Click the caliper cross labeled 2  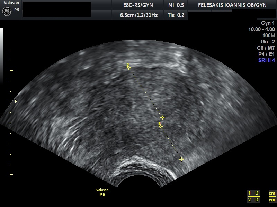[129, 68]
